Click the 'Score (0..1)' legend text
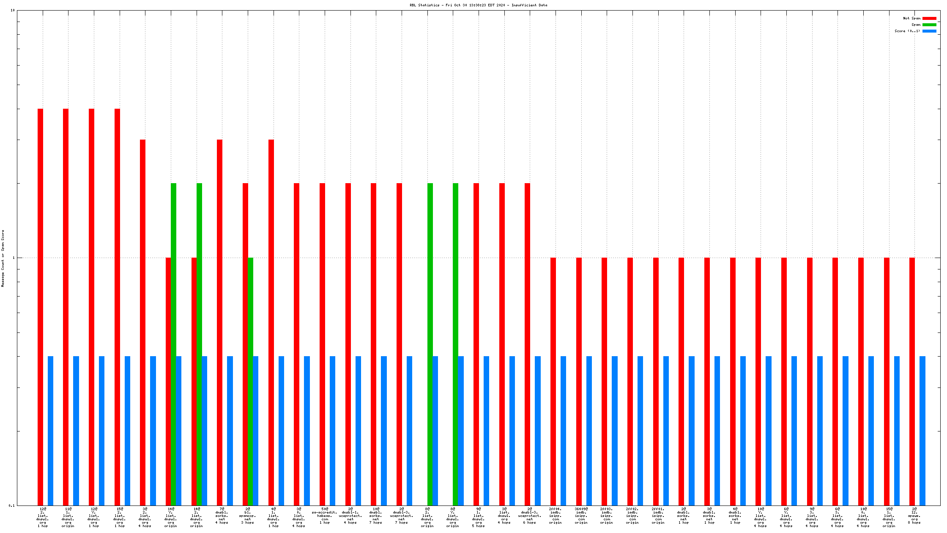 click(x=907, y=31)
